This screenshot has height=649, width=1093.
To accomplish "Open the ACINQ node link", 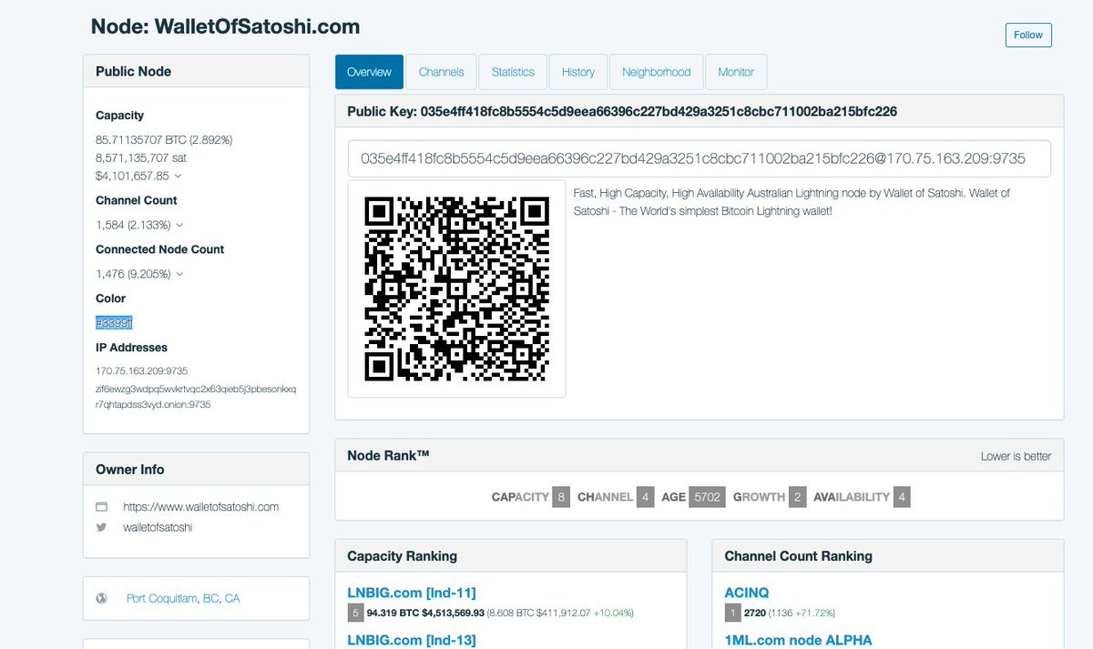I will click(x=747, y=593).
